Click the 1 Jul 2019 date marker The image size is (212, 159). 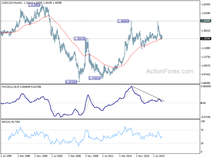click(159, 156)
